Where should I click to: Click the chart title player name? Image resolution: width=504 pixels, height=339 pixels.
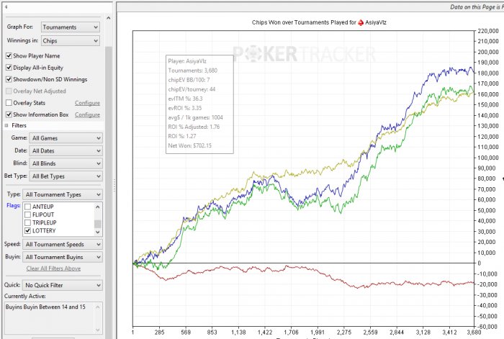[375, 22]
